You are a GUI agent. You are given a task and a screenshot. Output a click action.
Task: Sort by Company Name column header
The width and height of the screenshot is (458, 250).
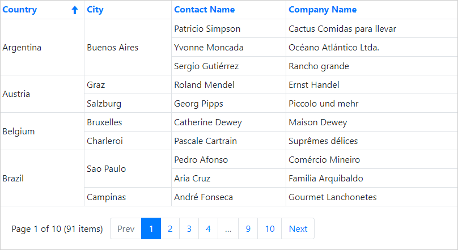tap(323, 10)
